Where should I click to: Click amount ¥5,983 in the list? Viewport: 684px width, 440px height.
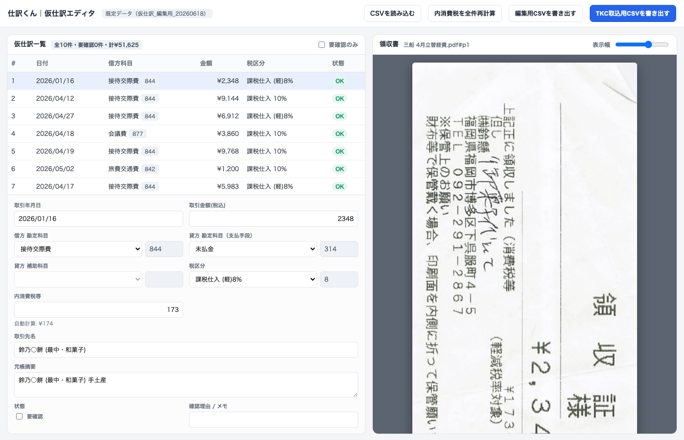[x=228, y=187]
